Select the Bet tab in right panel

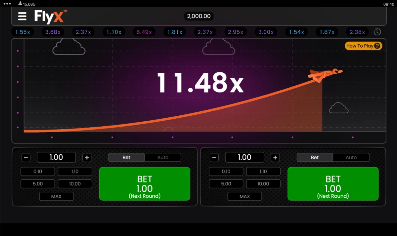pyautogui.click(x=315, y=158)
